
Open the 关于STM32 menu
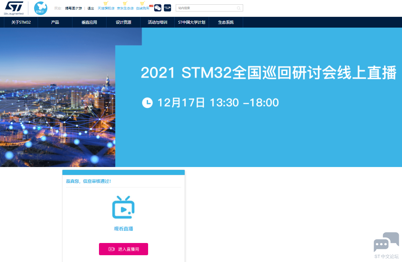(21, 22)
